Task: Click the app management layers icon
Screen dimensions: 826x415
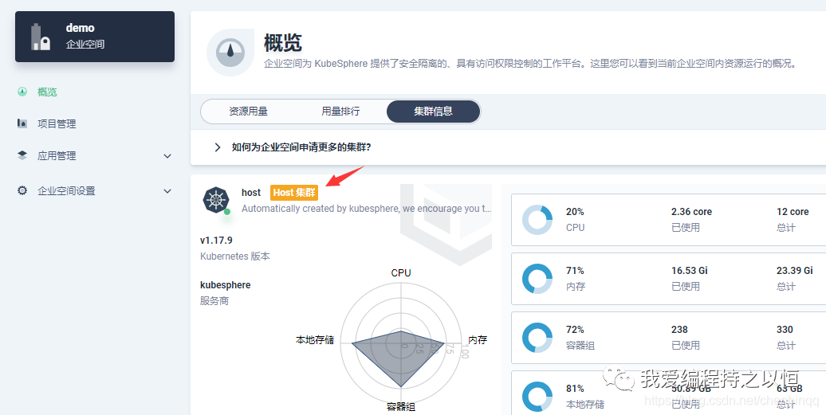Action: (x=22, y=155)
